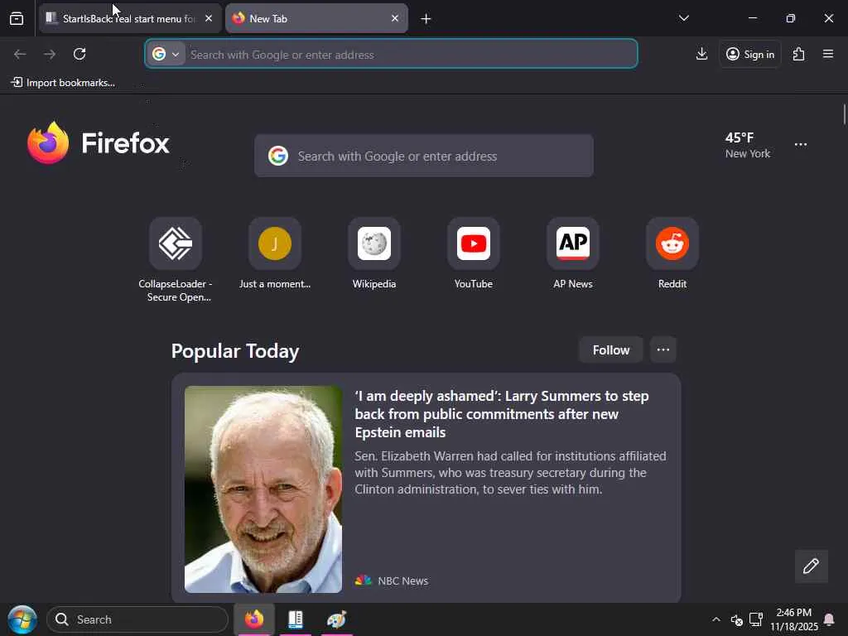
Task: Open the Windows Start orb
Action: pyautogui.click(x=22, y=619)
